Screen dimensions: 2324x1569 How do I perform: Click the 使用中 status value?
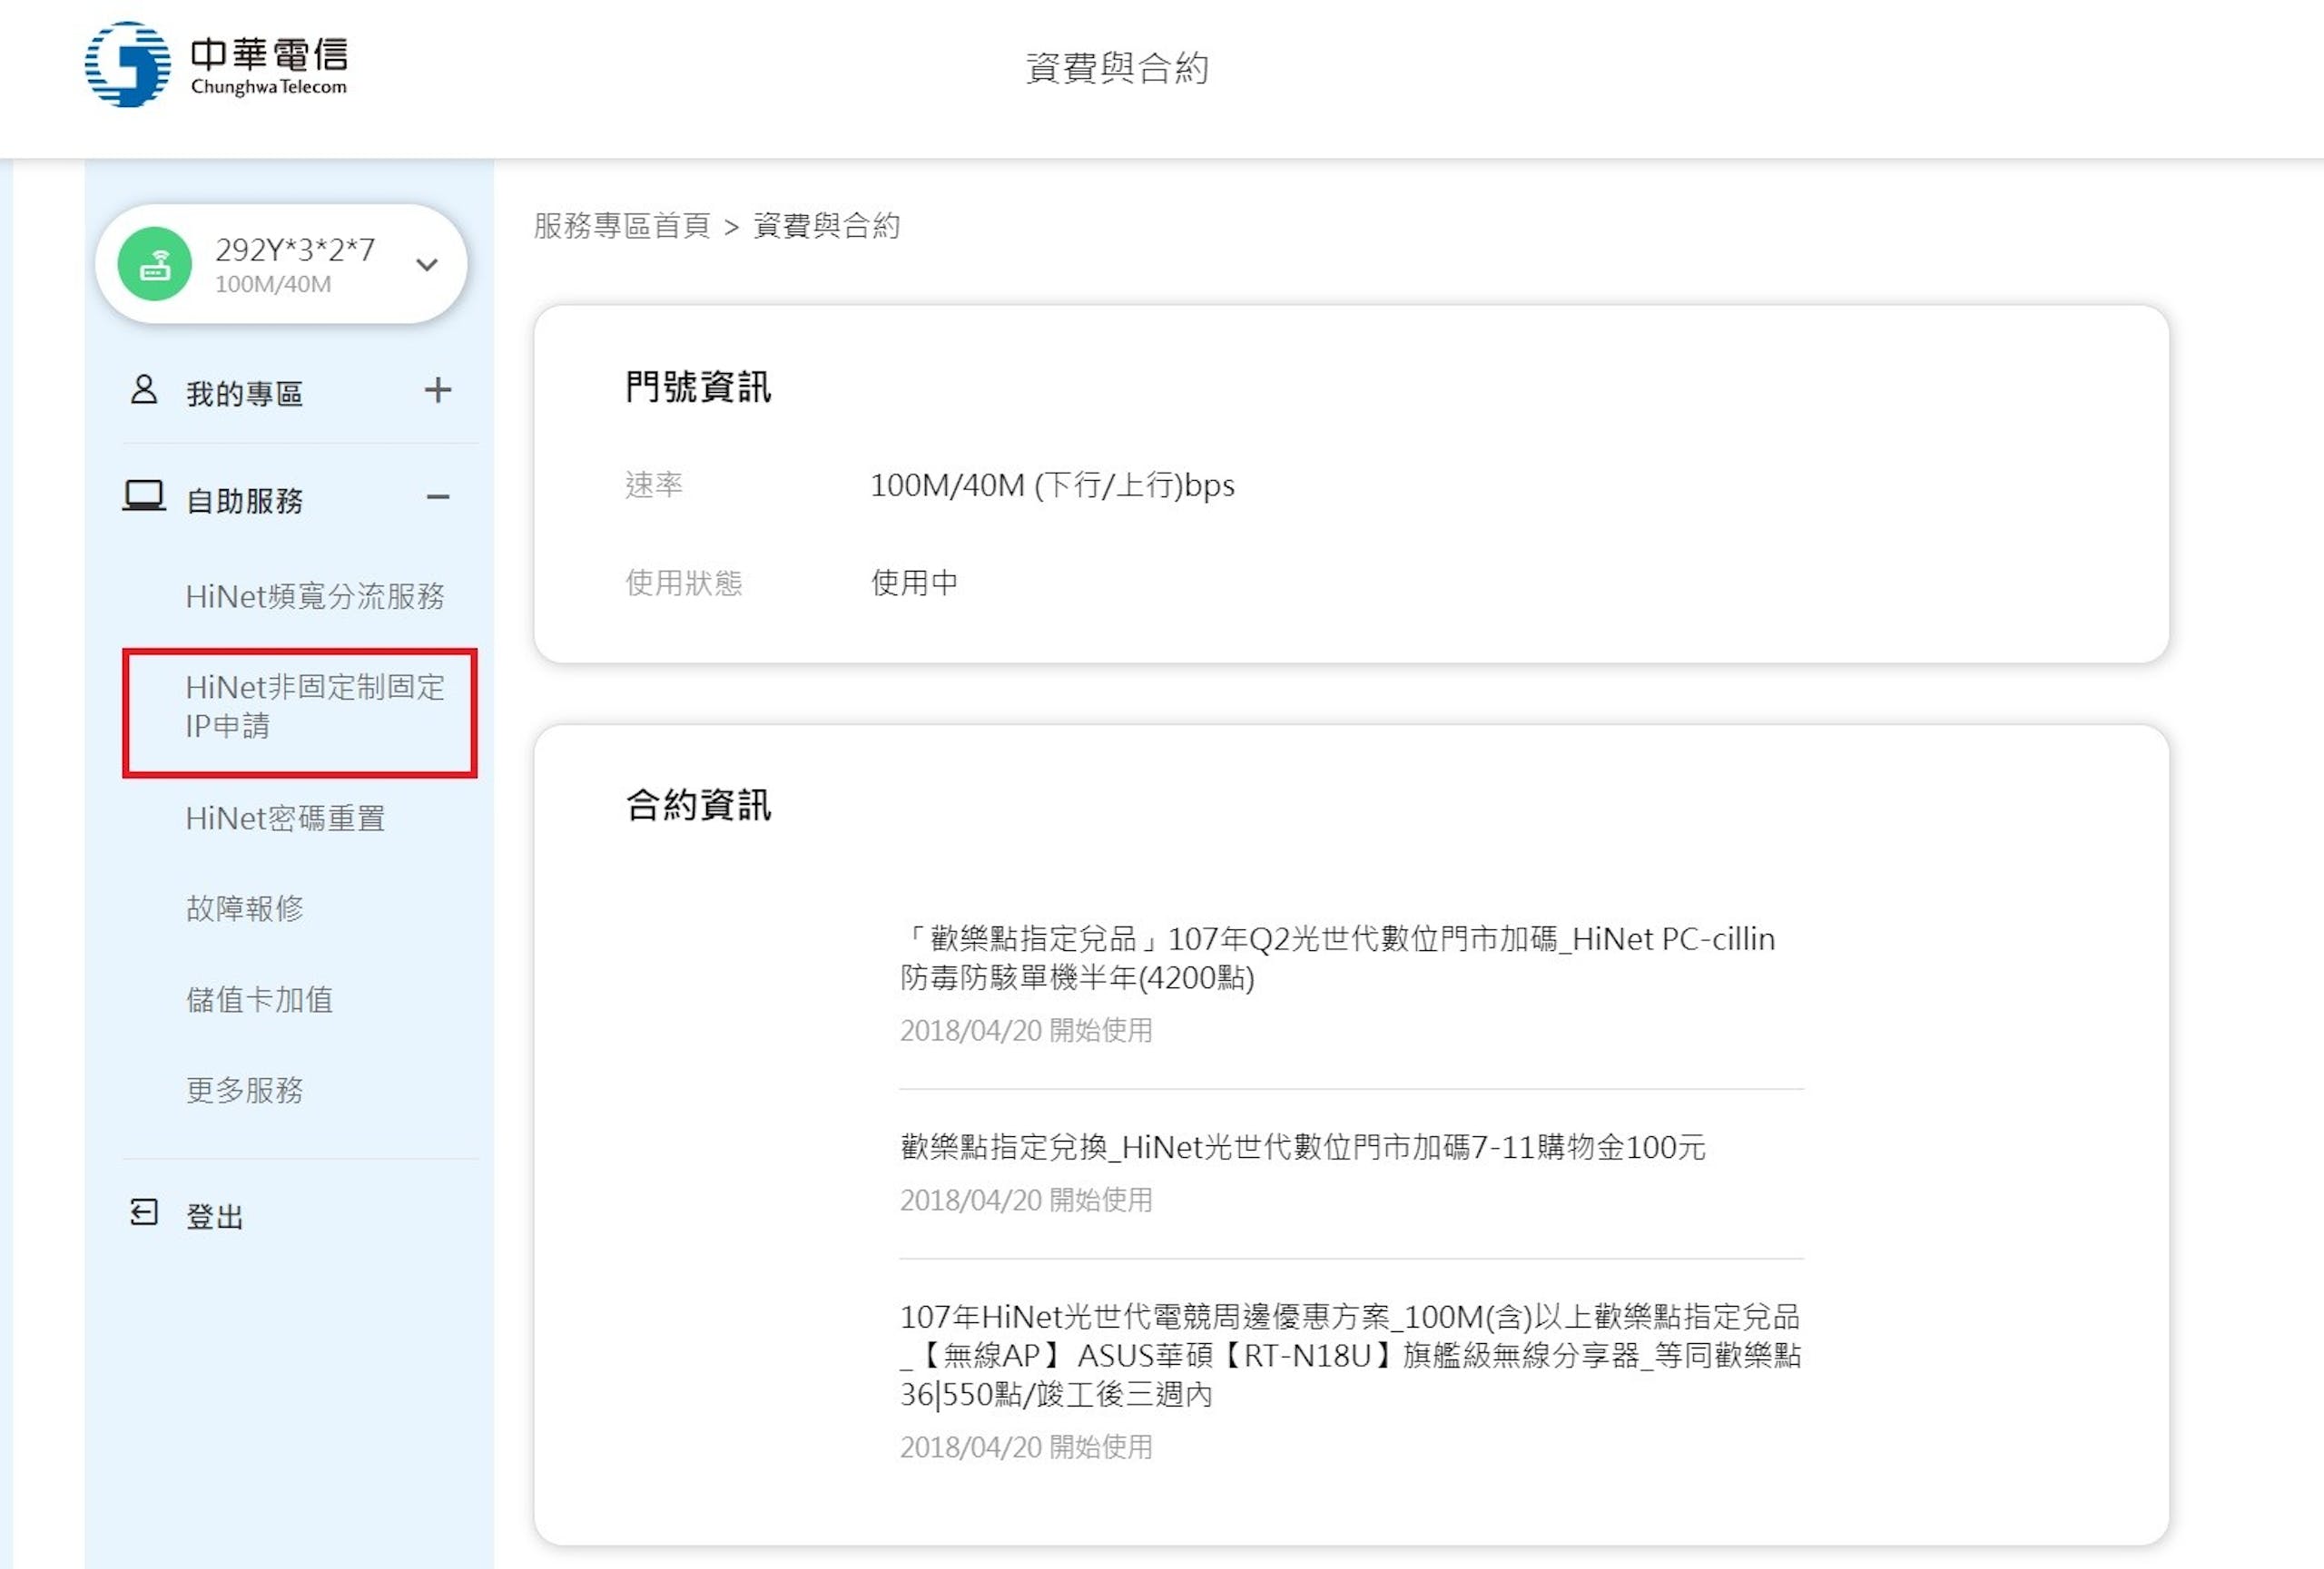914,582
